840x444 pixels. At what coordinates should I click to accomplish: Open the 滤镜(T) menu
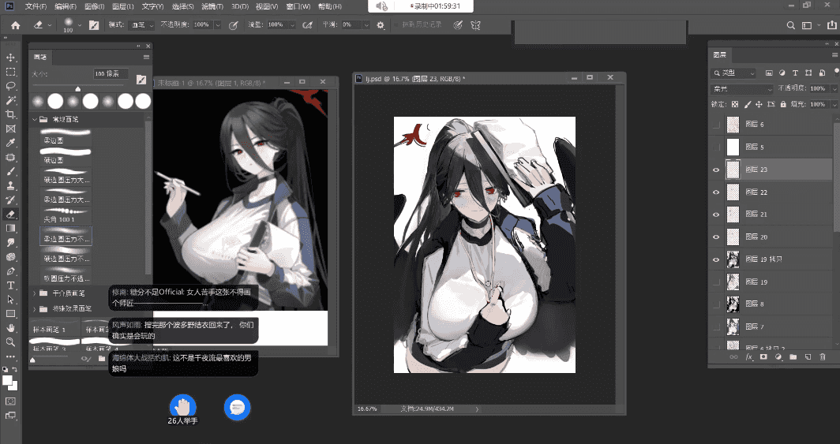point(212,6)
